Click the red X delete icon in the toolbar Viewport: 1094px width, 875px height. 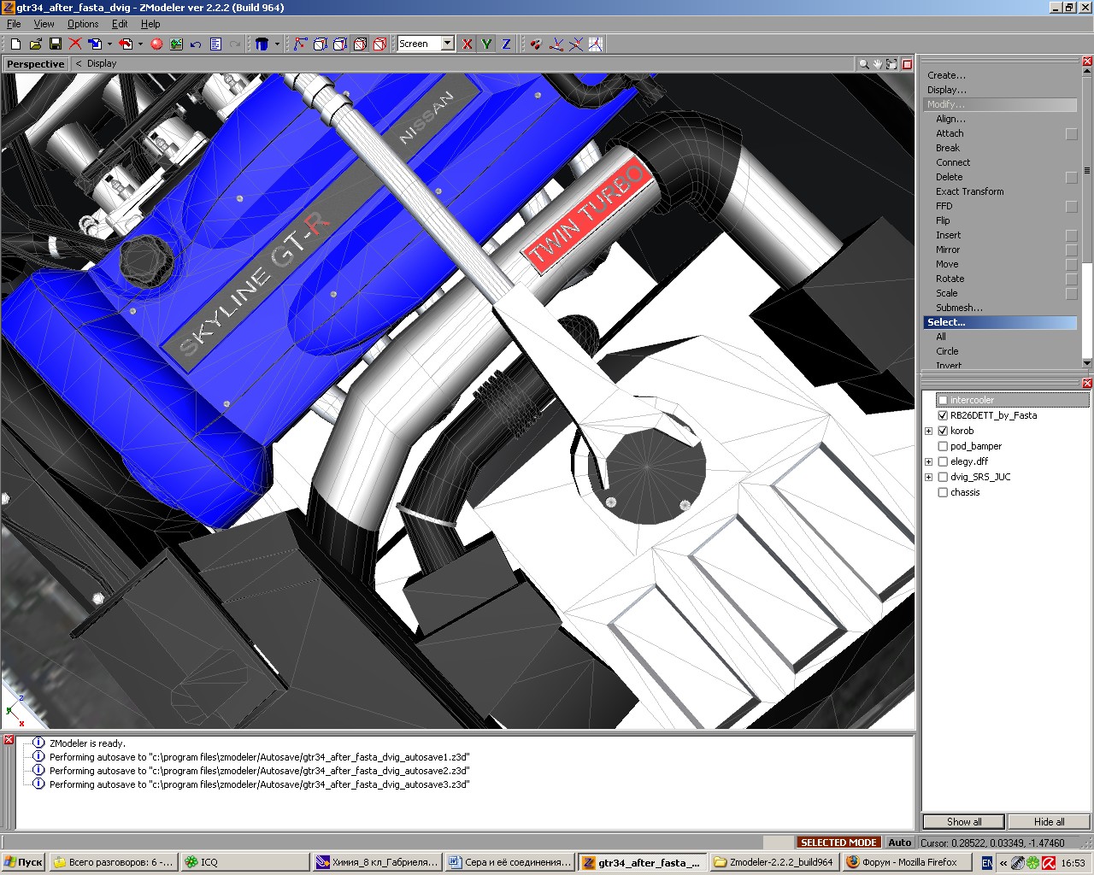(x=75, y=44)
